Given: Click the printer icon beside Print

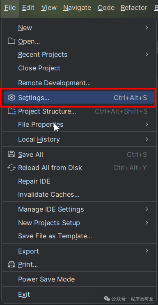Looking at the screenshot, I should (x=11, y=264).
